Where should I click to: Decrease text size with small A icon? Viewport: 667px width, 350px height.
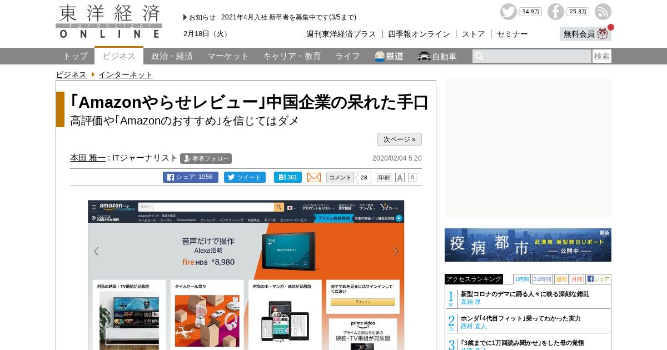(x=412, y=177)
